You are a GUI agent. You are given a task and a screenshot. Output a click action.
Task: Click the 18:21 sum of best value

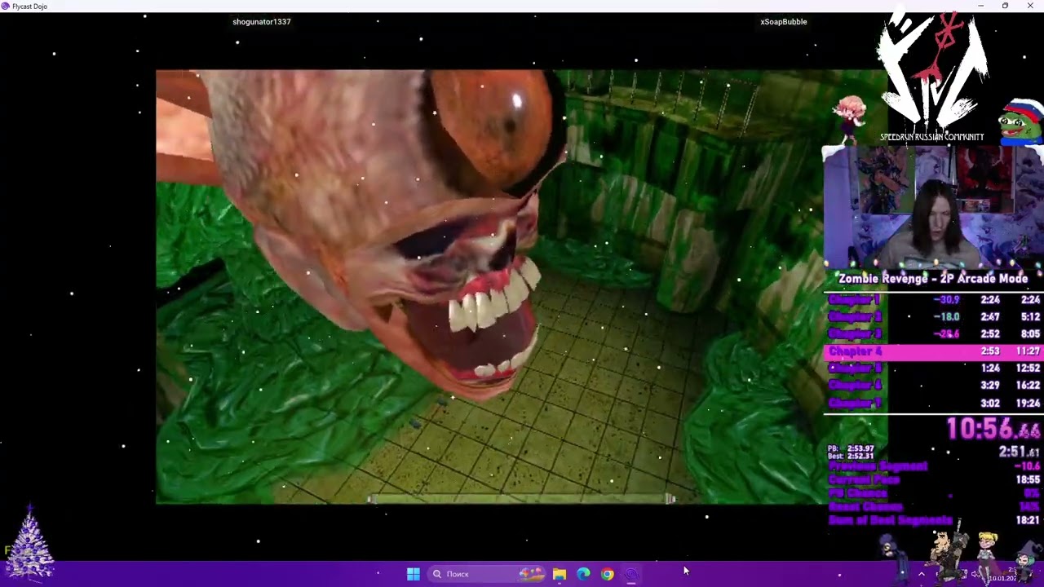tap(1028, 520)
